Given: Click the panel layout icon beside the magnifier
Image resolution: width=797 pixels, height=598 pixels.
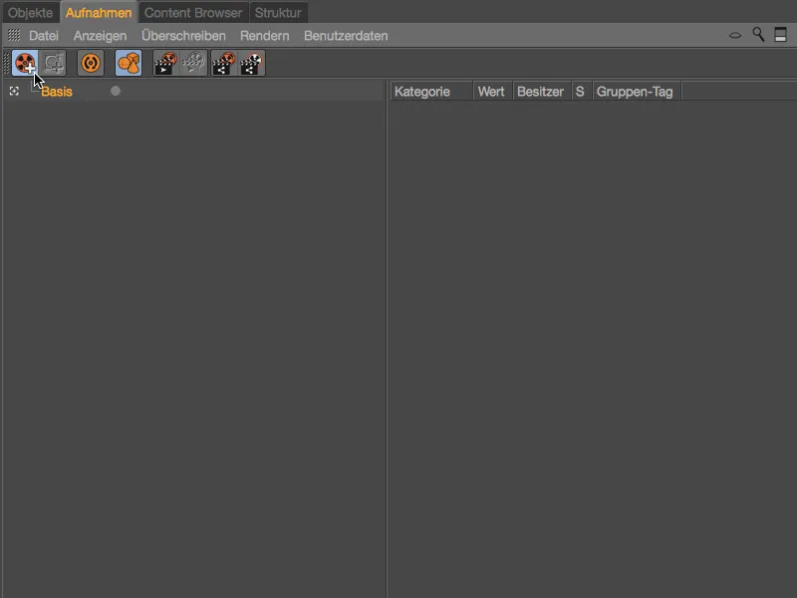Looking at the screenshot, I should click(x=780, y=35).
